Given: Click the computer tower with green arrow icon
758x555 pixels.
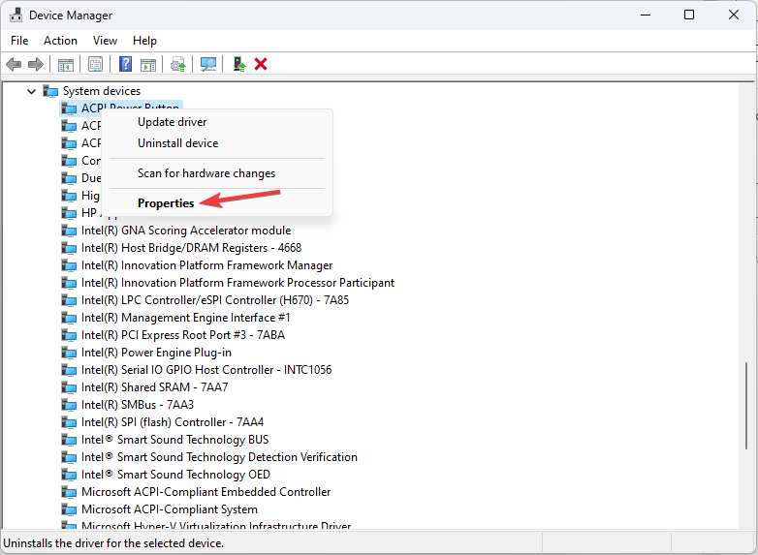Looking at the screenshot, I should pyautogui.click(x=238, y=64).
